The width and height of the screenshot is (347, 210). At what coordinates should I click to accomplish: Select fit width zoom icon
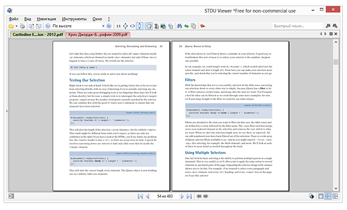coord(132,26)
